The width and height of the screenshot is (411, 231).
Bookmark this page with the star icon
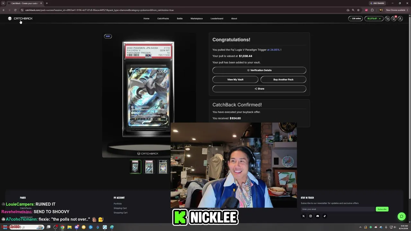point(358,10)
